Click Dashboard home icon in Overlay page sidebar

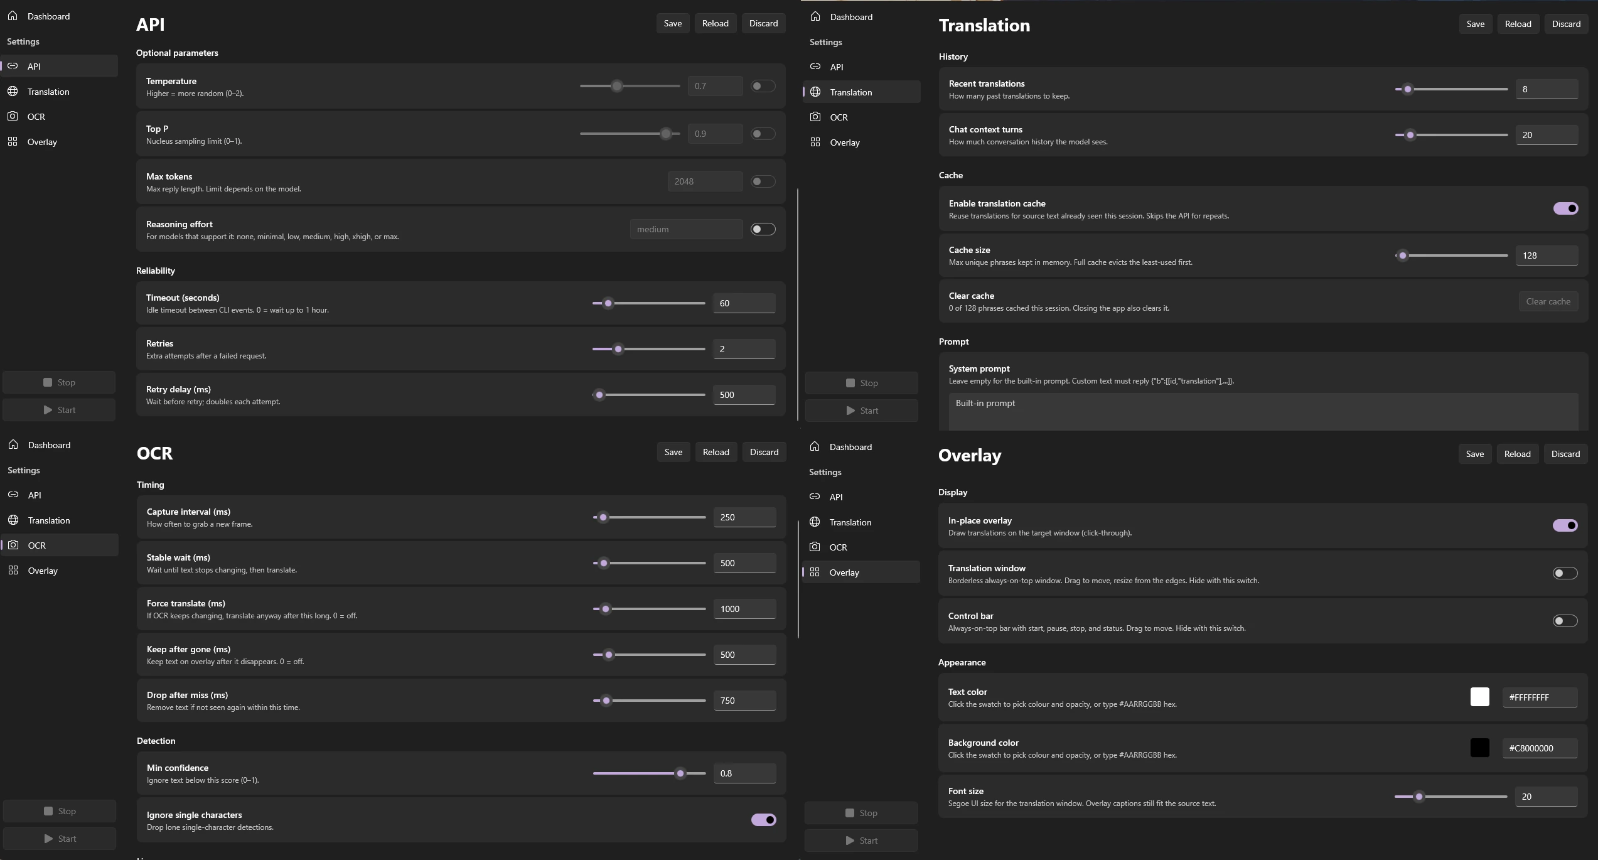[815, 446]
